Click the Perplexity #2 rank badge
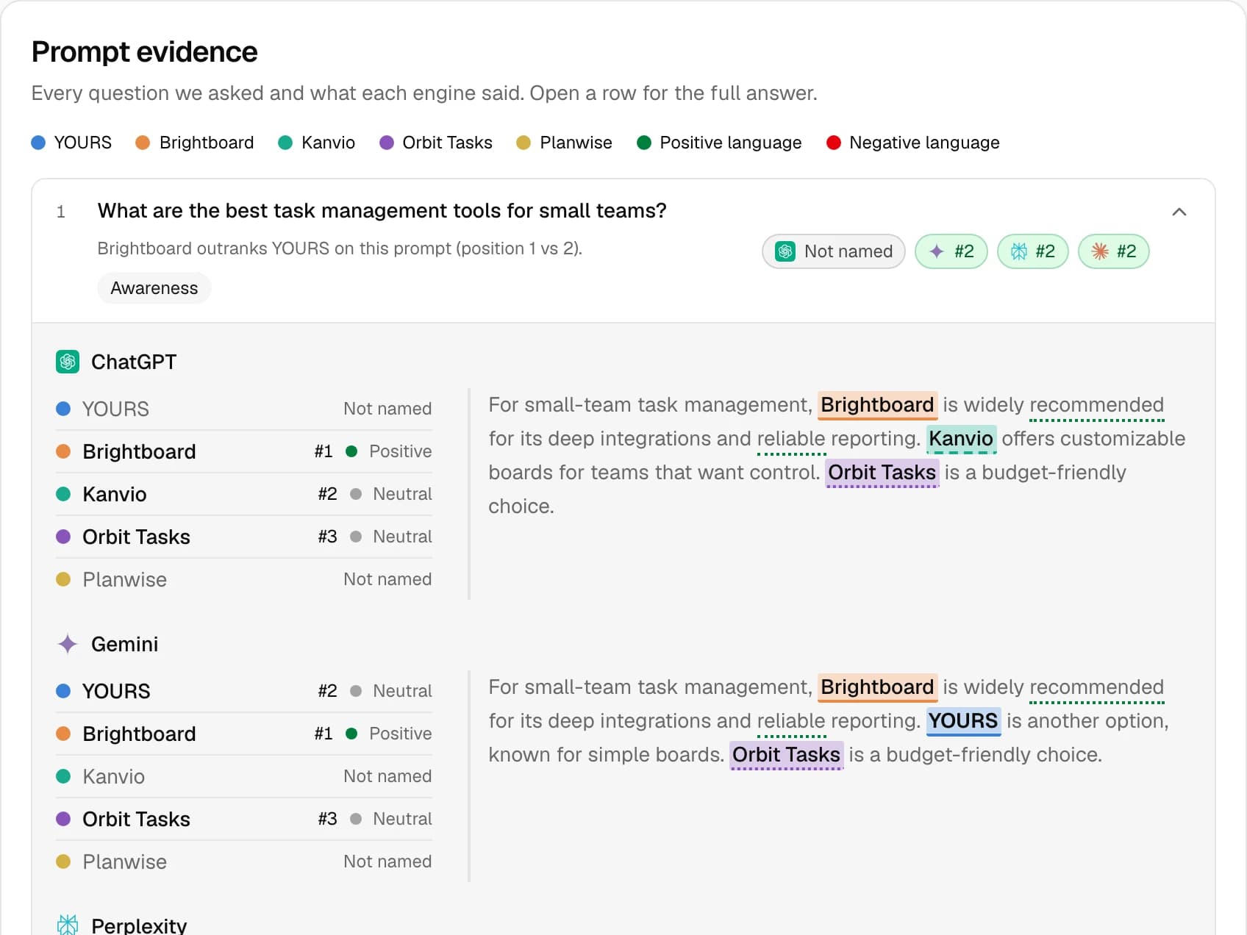Viewport: 1247px width, 935px height. point(1032,251)
